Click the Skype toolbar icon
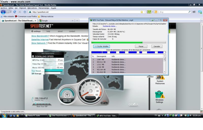Viewport: 203px width, 130px height. coord(200,12)
